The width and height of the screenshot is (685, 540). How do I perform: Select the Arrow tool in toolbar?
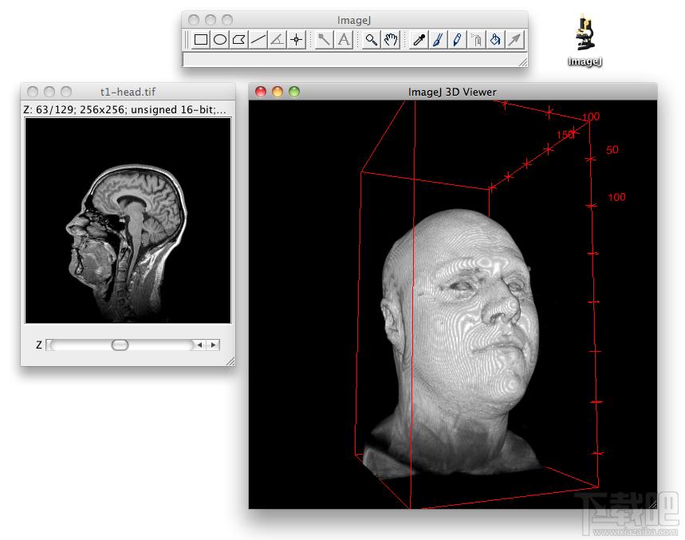[x=514, y=39]
